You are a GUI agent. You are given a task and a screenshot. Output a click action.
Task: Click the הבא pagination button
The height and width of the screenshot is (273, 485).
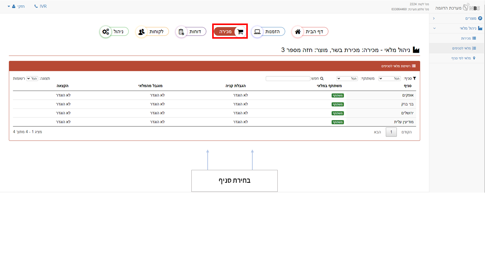click(x=377, y=132)
